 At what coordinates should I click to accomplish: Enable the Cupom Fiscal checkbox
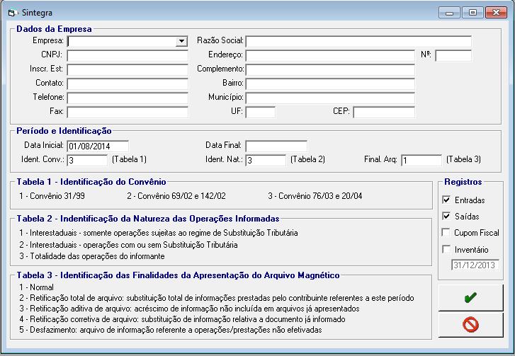(x=446, y=233)
